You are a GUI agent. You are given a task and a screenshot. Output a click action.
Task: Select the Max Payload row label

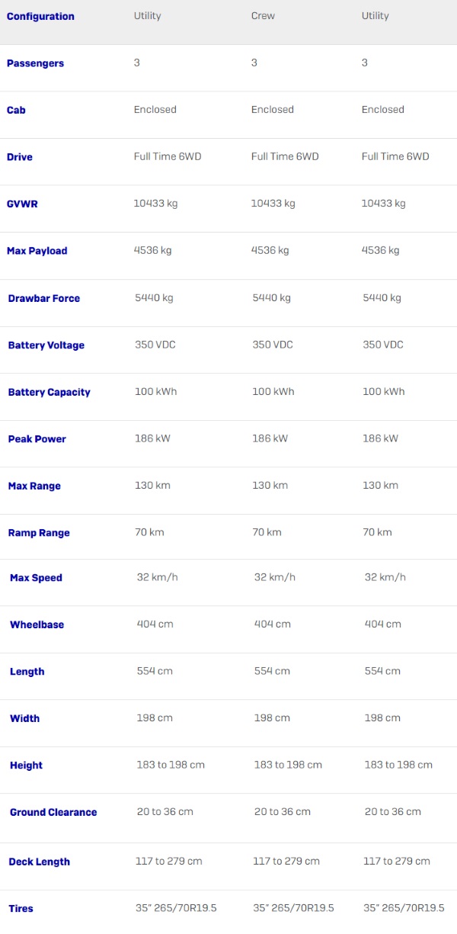coord(37,251)
